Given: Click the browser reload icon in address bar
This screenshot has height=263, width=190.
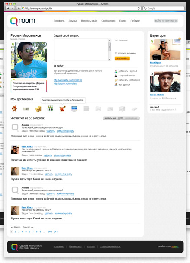Looking at the screenshot, I should coord(139,8).
